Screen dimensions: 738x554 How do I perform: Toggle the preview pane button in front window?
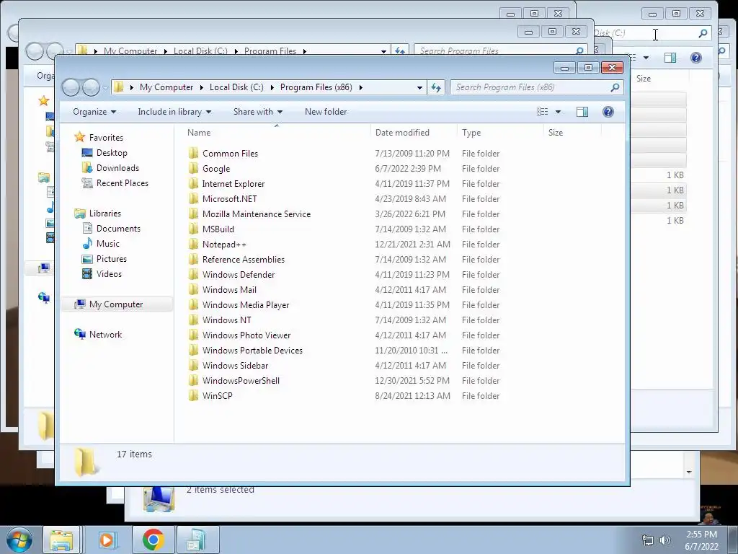coord(582,112)
